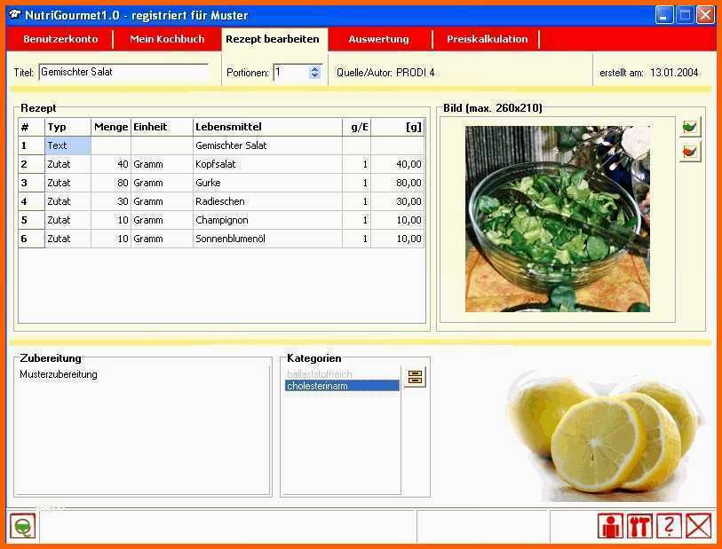
Task: Select the ballaststoffreich category
Action: pyautogui.click(x=342, y=374)
